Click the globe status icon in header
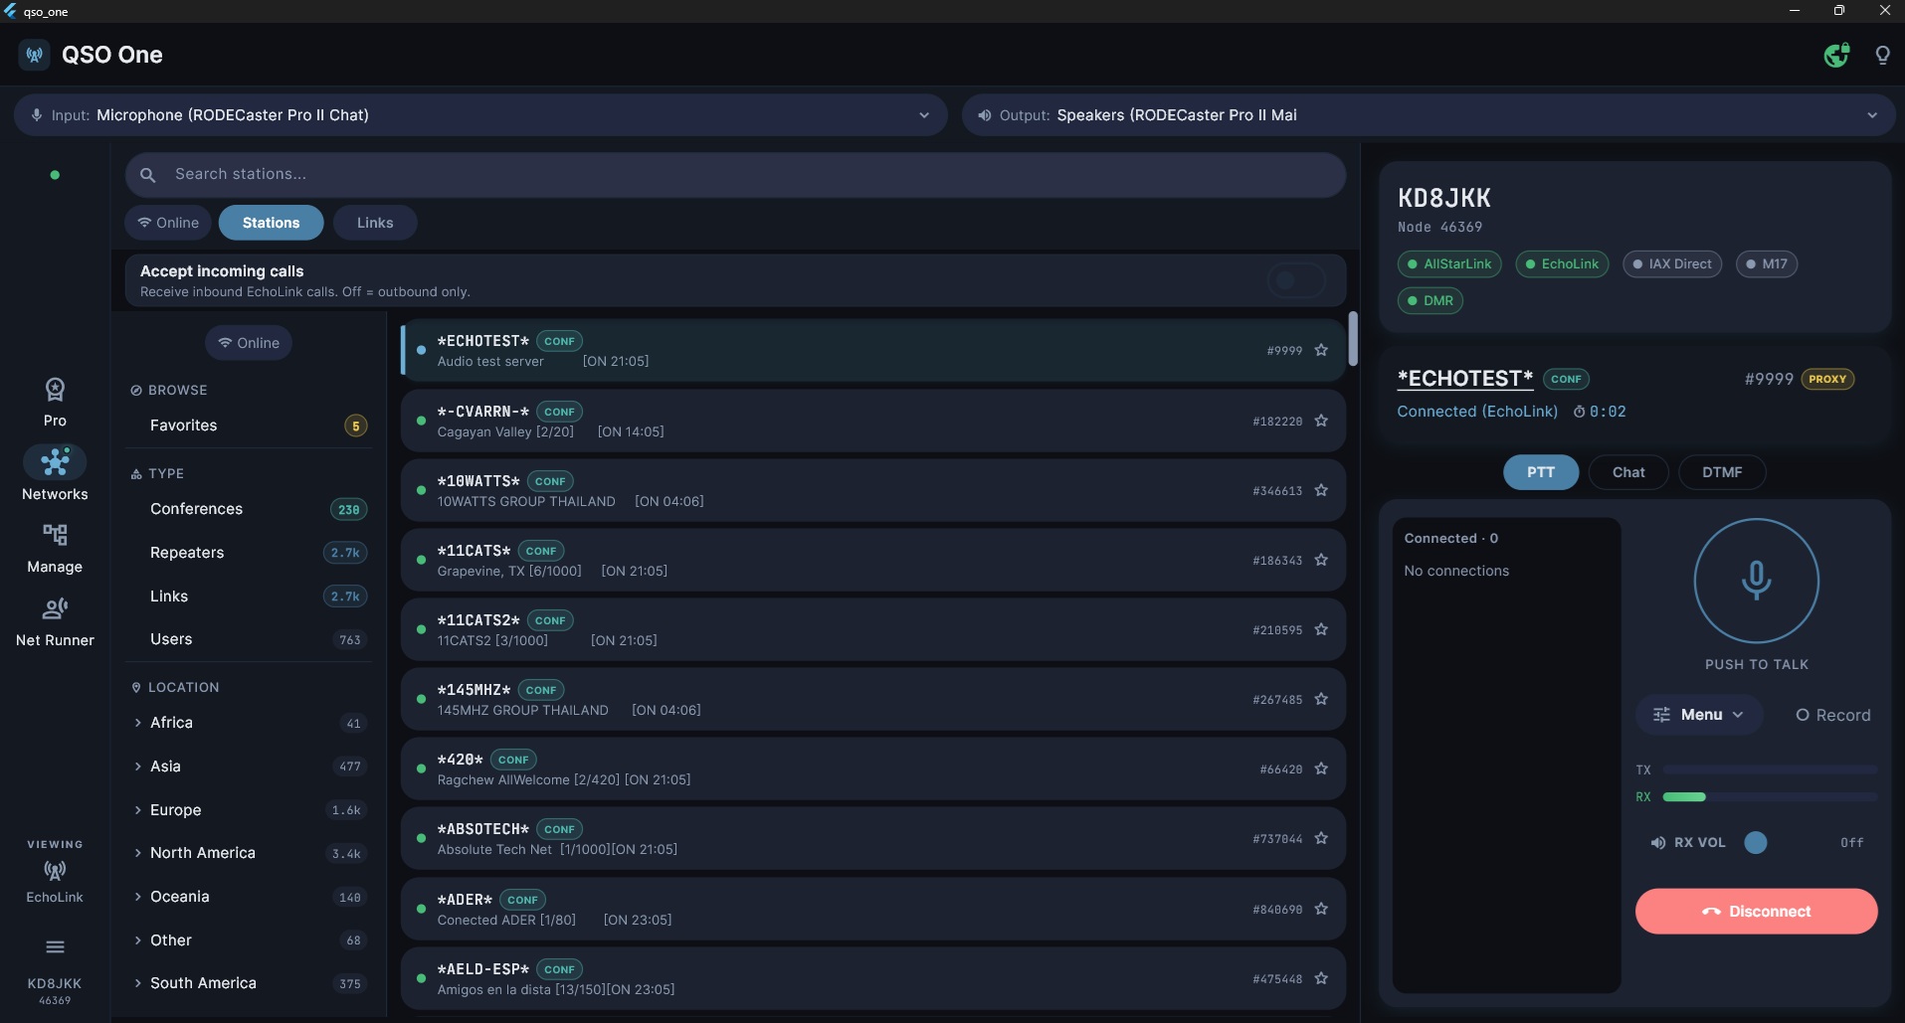 click(x=1836, y=56)
